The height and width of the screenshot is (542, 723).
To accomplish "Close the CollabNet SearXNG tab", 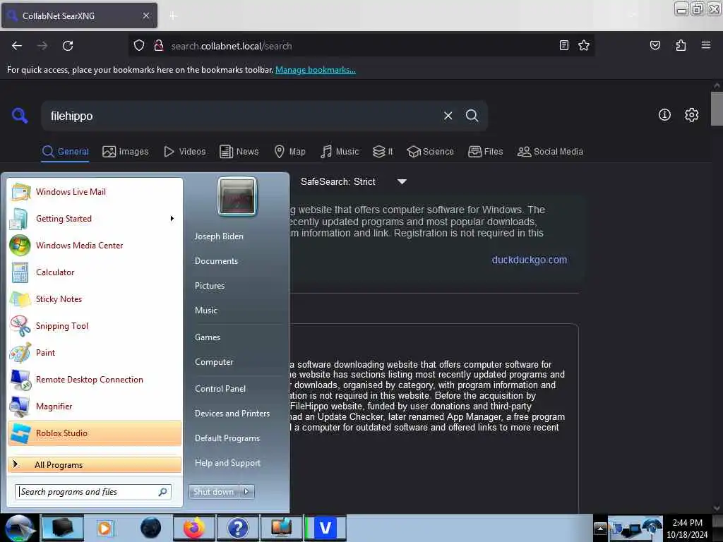I will (145, 16).
